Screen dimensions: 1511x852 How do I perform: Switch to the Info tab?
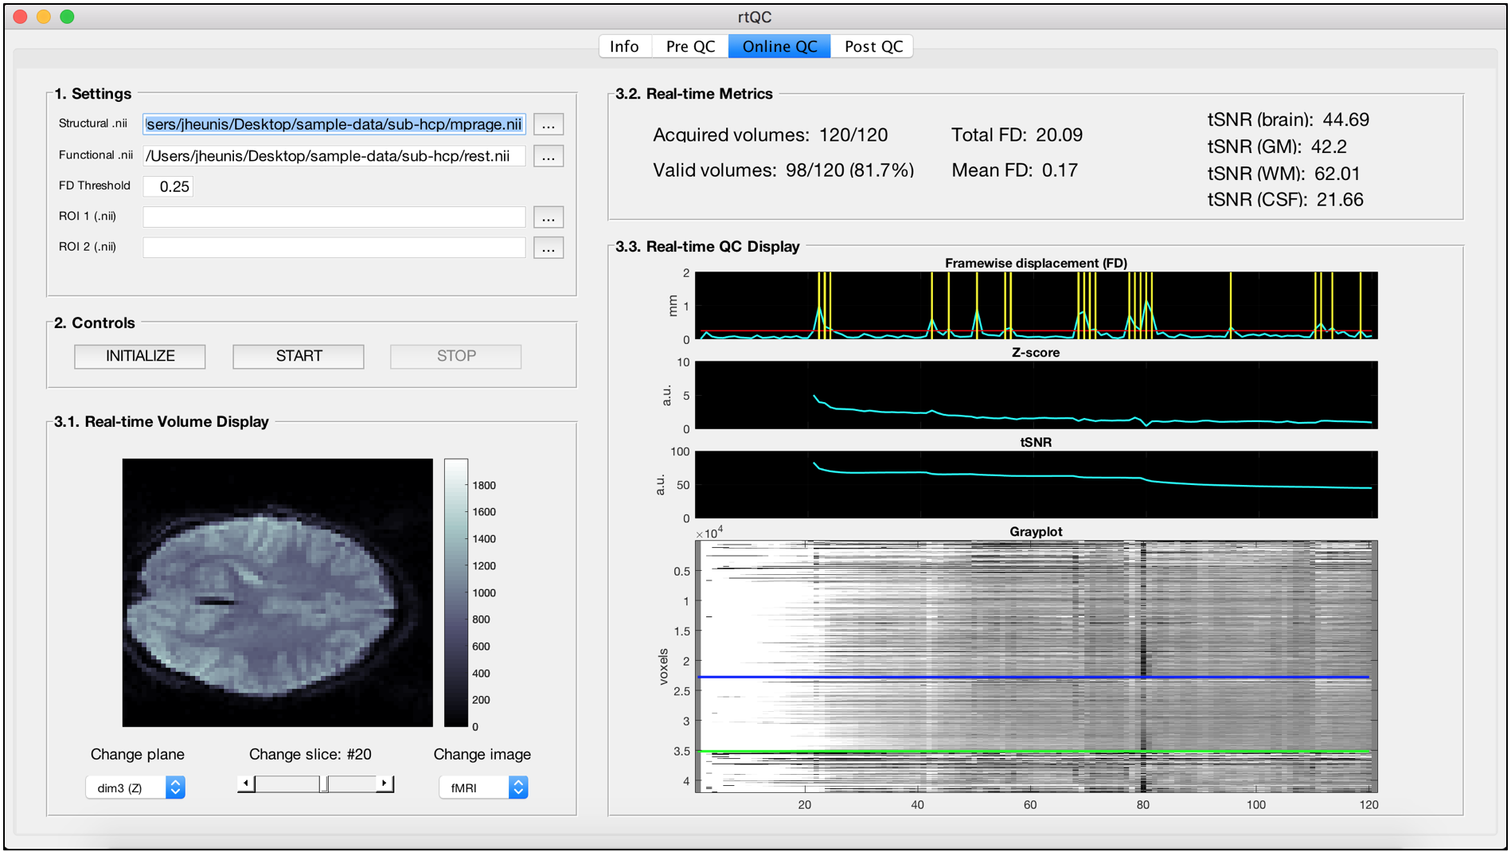(x=625, y=46)
